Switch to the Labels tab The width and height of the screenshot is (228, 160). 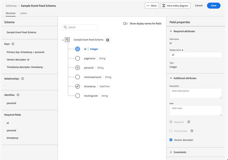coord(23,13)
